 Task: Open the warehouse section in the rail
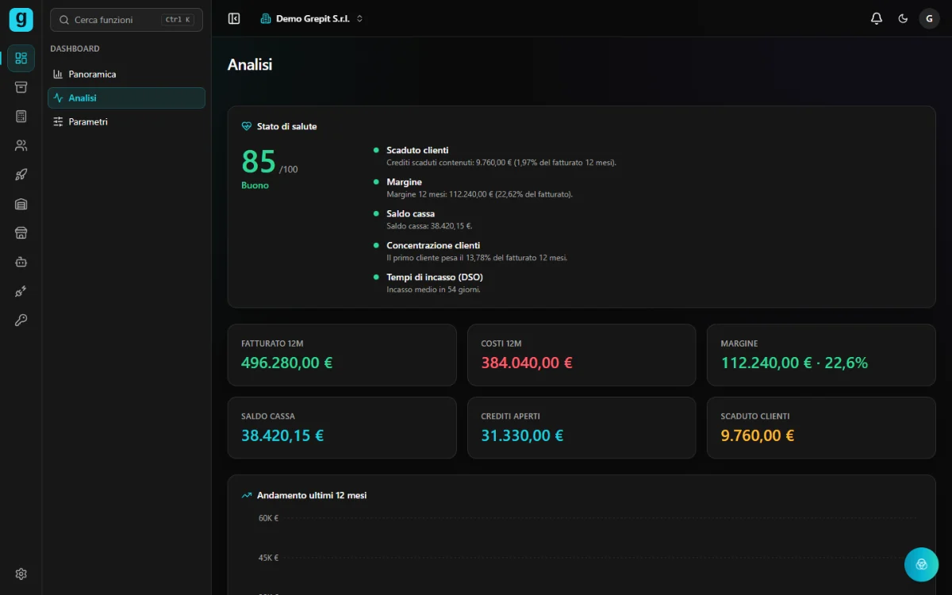21,204
